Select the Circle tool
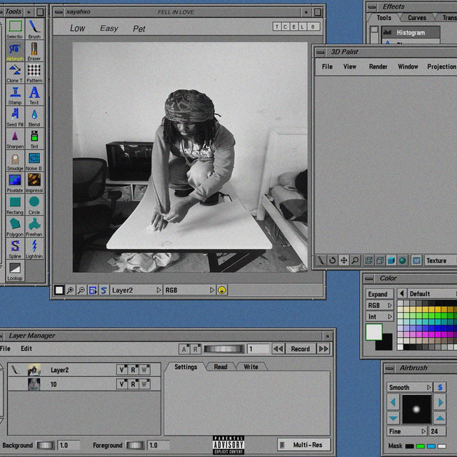The height and width of the screenshot is (457, 457). click(x=34, y=205)
